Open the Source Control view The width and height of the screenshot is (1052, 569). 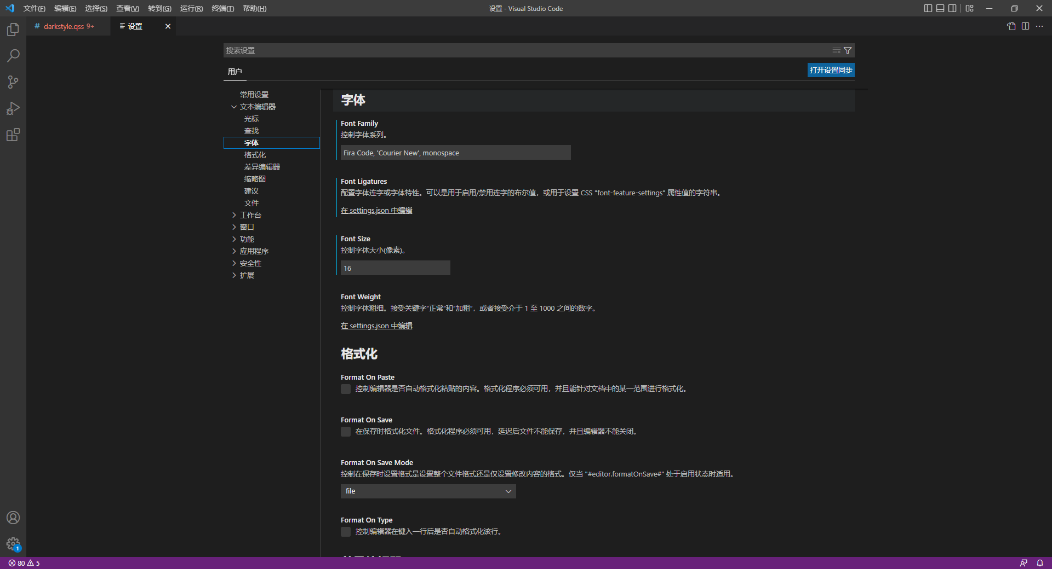(x=13, y=82)
